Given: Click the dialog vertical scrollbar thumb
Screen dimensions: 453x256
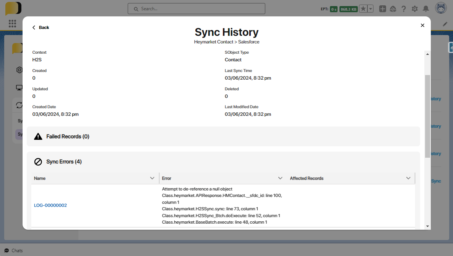Looking at the screenshot, I should (427, 116).
